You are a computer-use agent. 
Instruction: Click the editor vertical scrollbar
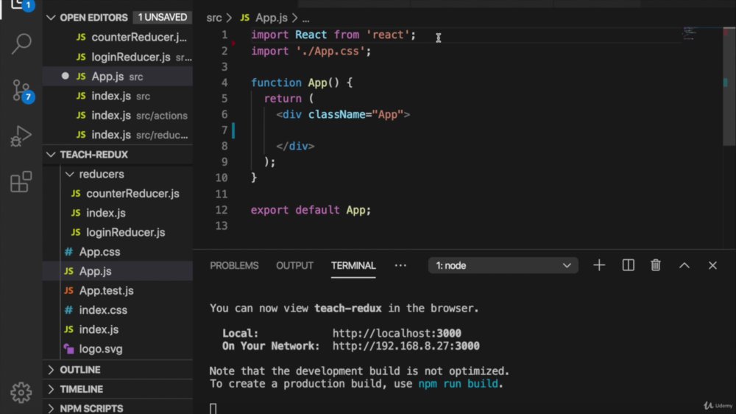coord(729,87)
